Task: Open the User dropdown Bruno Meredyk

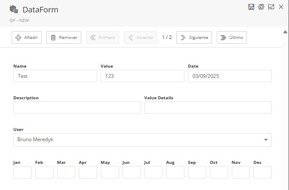Action: [x=142, y=140]
